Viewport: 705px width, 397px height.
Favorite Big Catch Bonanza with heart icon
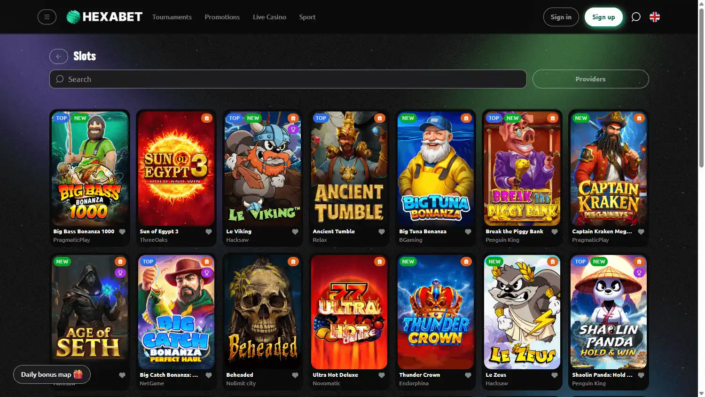click(x=209, y=375)
